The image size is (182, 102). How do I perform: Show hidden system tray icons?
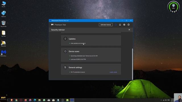(161, 100)
